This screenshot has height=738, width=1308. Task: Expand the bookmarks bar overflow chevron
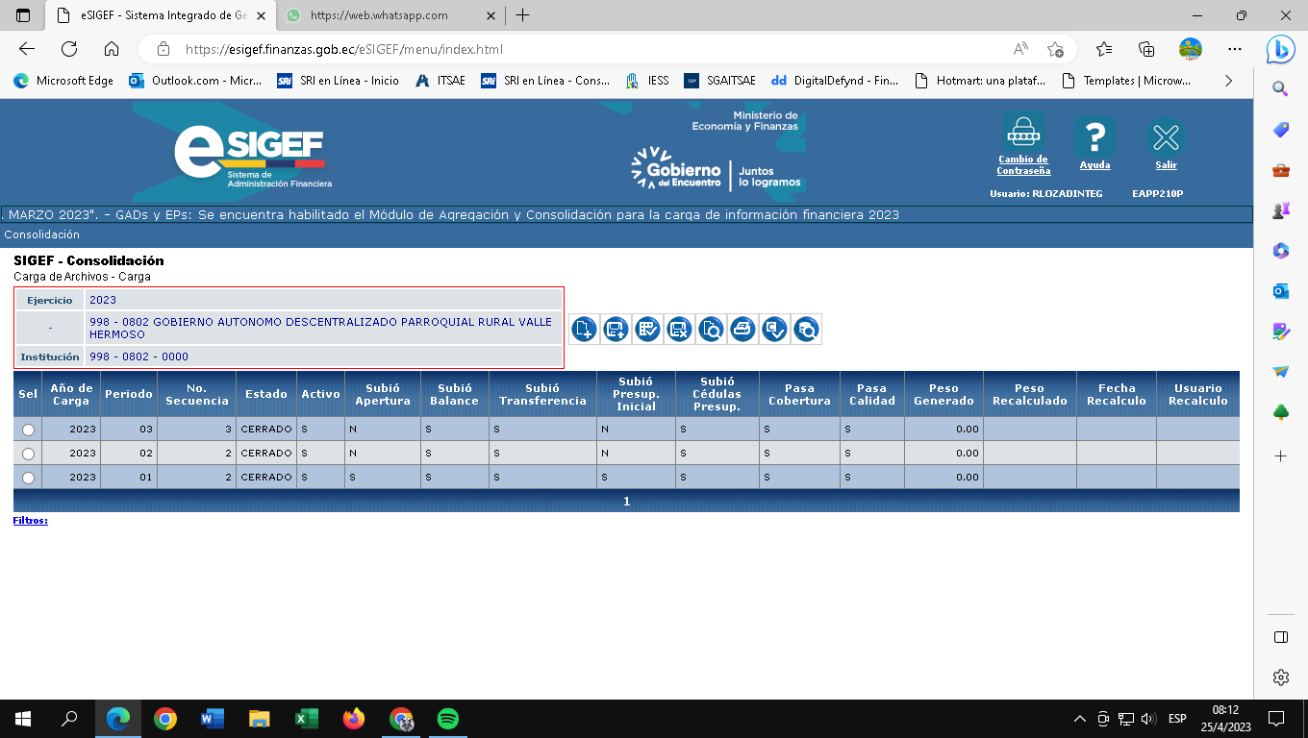(x=1228, y=81)
